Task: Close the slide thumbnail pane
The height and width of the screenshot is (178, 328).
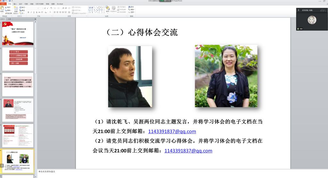Action: pyautogui.click(x=35, y=19)
